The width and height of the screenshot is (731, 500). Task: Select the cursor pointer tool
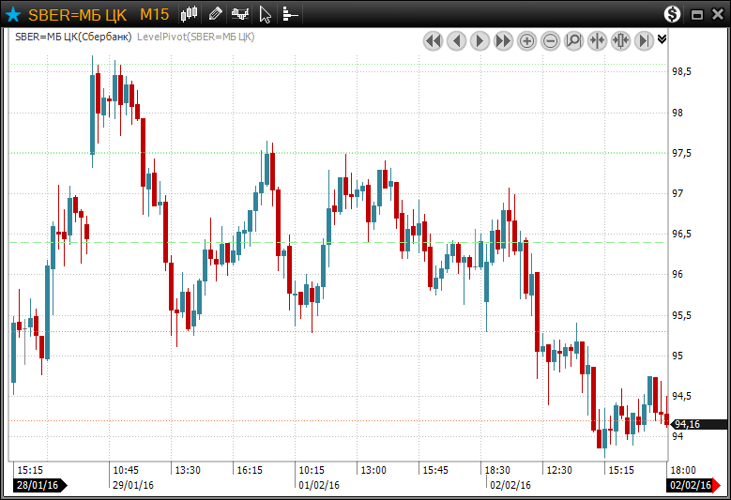266,14
